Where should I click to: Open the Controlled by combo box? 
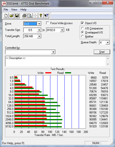point(30,52)
